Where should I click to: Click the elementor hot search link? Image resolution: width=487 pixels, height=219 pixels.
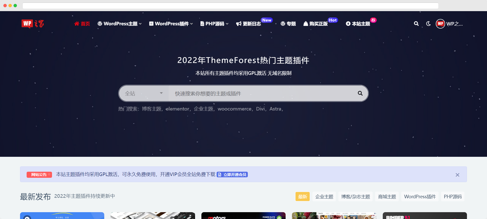point(177,109)
